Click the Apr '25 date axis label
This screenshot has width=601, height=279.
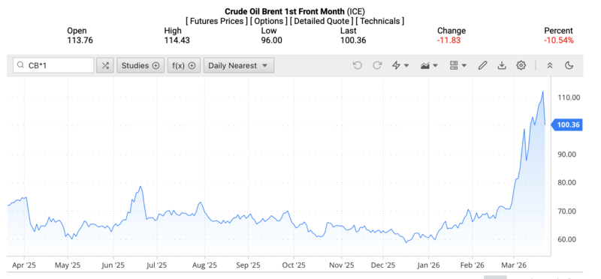24,265
